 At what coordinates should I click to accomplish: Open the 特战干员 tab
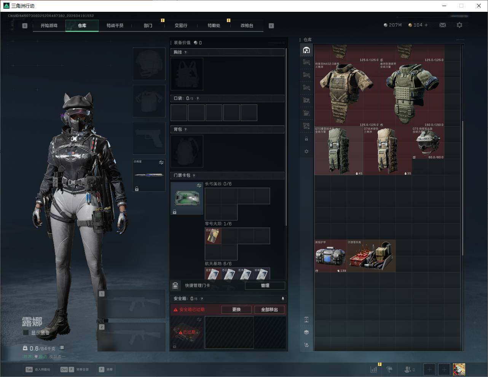point(115,26)
